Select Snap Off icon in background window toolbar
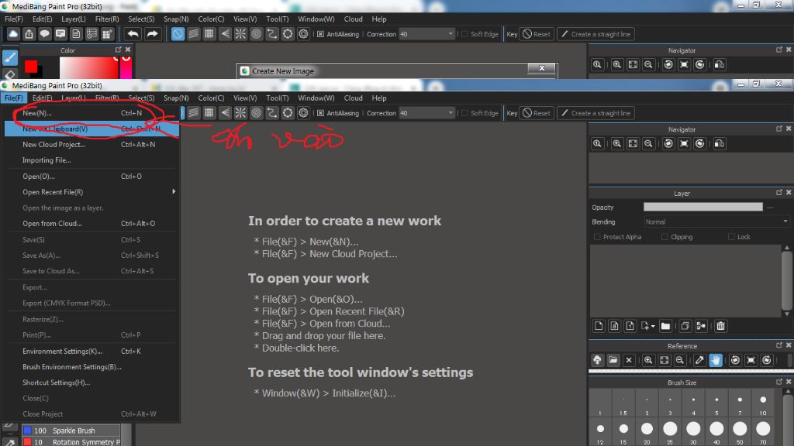The height and width of the screenshot is (446, 794). click(178, 34)
